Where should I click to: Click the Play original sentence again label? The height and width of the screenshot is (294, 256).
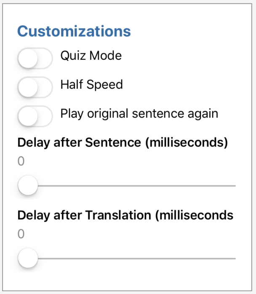point(139,114)
